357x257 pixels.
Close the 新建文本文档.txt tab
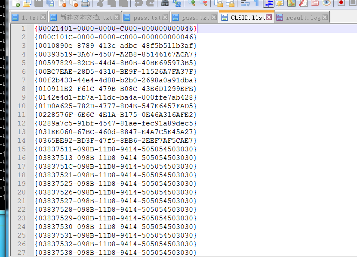tap(117, 17)
